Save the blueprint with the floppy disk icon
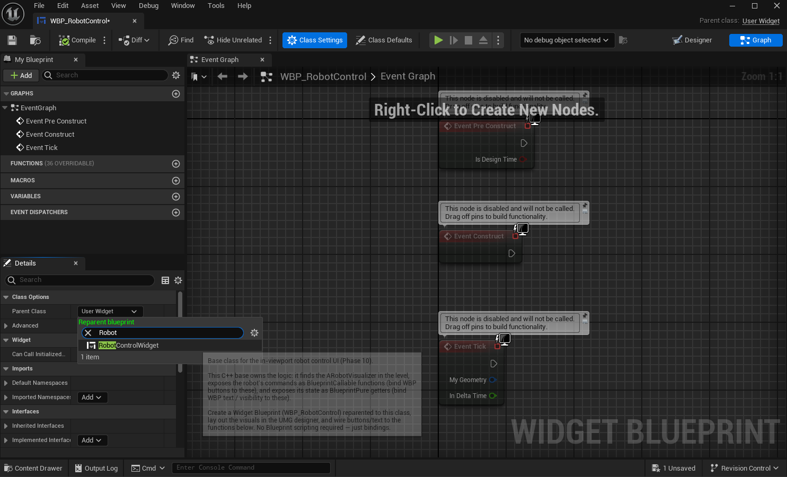Image resolution: width=787 pixels, height=477 pixels. (12, 40)
